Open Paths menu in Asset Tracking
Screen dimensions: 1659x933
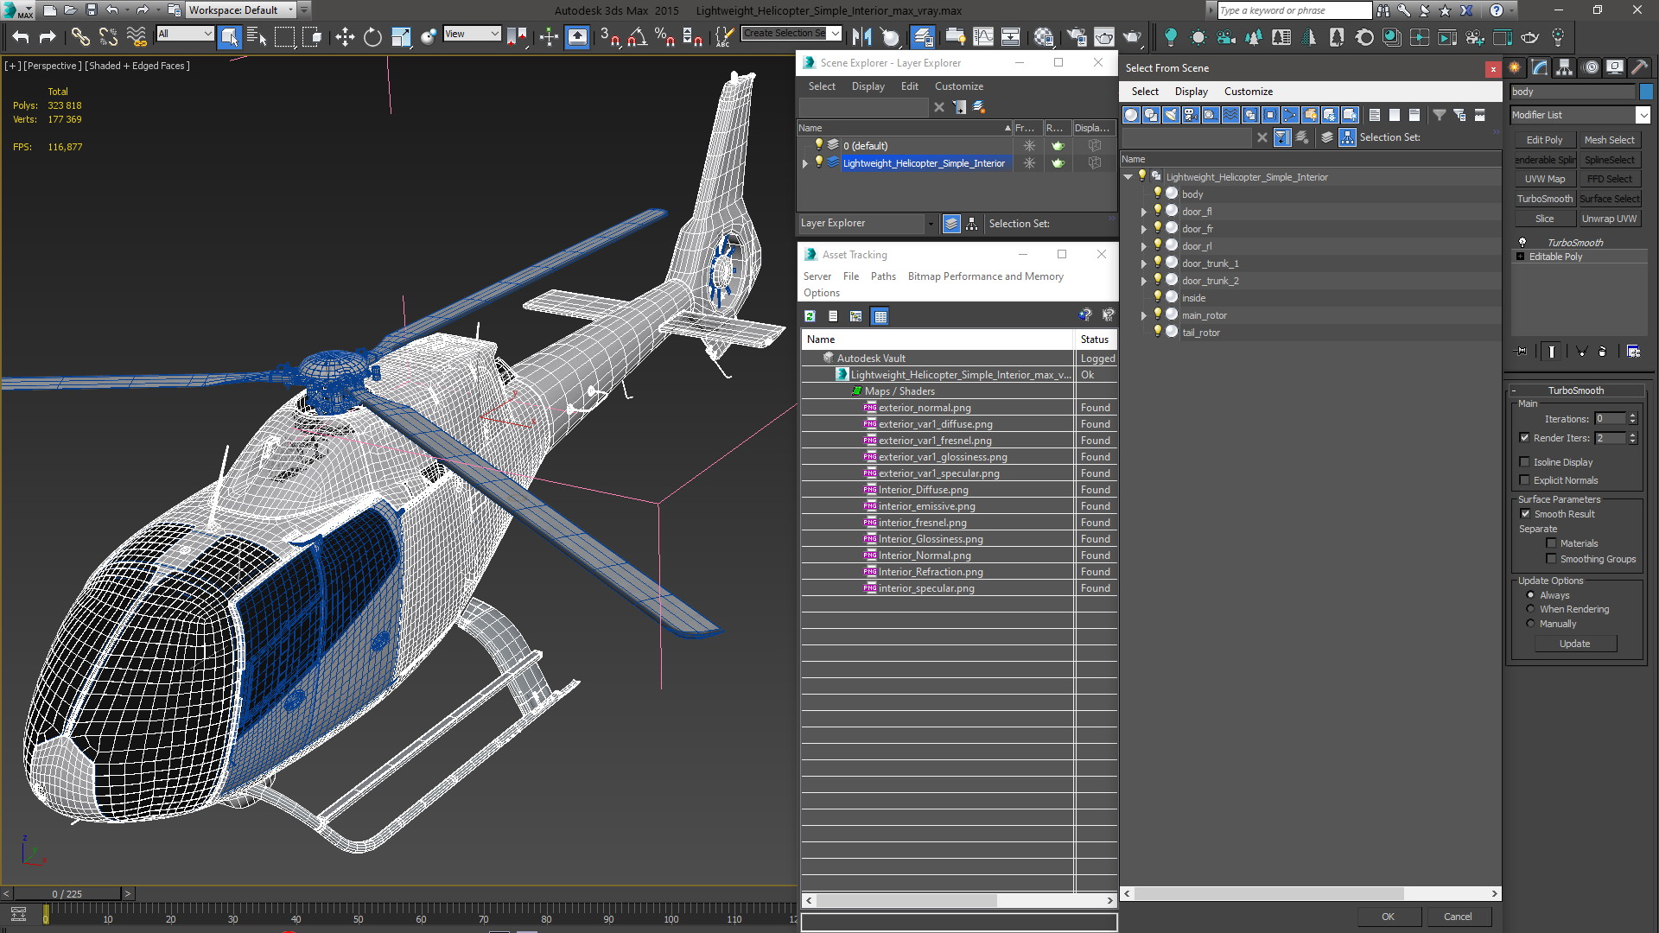pyautogui.click(x=883, y=276)
